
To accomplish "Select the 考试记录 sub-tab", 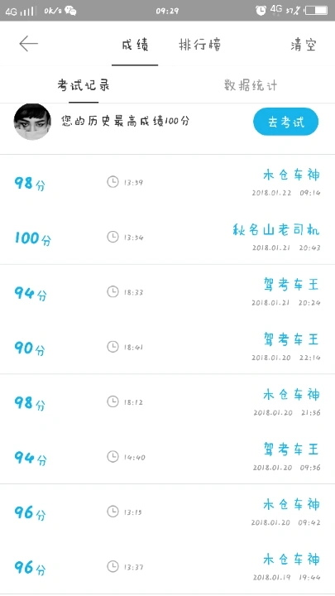I will tap(84, 85).
